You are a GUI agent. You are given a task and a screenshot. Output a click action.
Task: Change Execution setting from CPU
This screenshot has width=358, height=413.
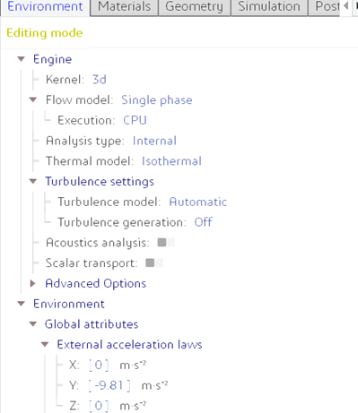click(x=135, y=120)
